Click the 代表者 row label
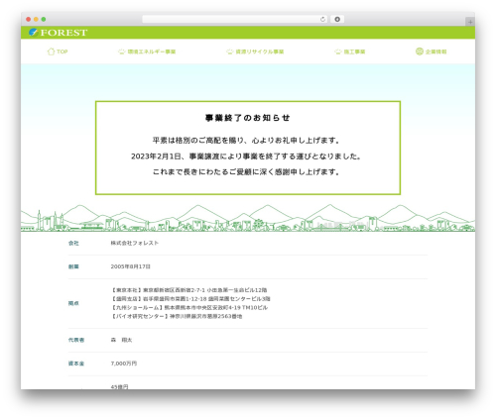 click(x=76, y=340)
